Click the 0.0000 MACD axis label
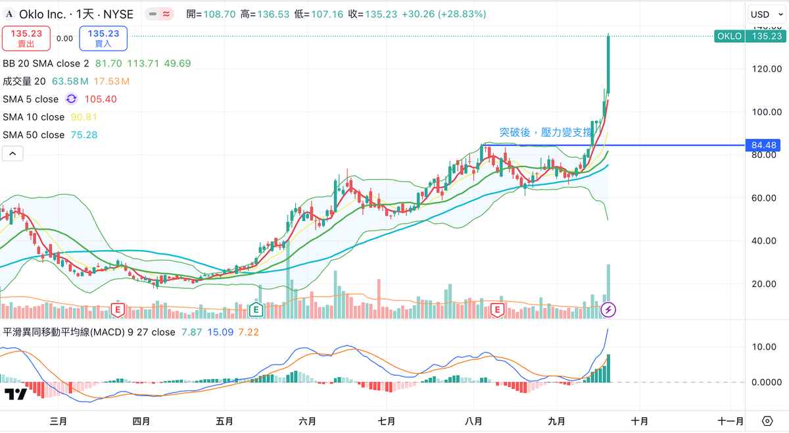Image resolution: width=789 pixels, height=433 pixels. tap(767, 382)
